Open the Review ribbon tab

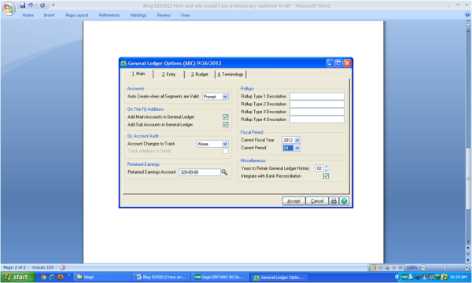(164, 15)
